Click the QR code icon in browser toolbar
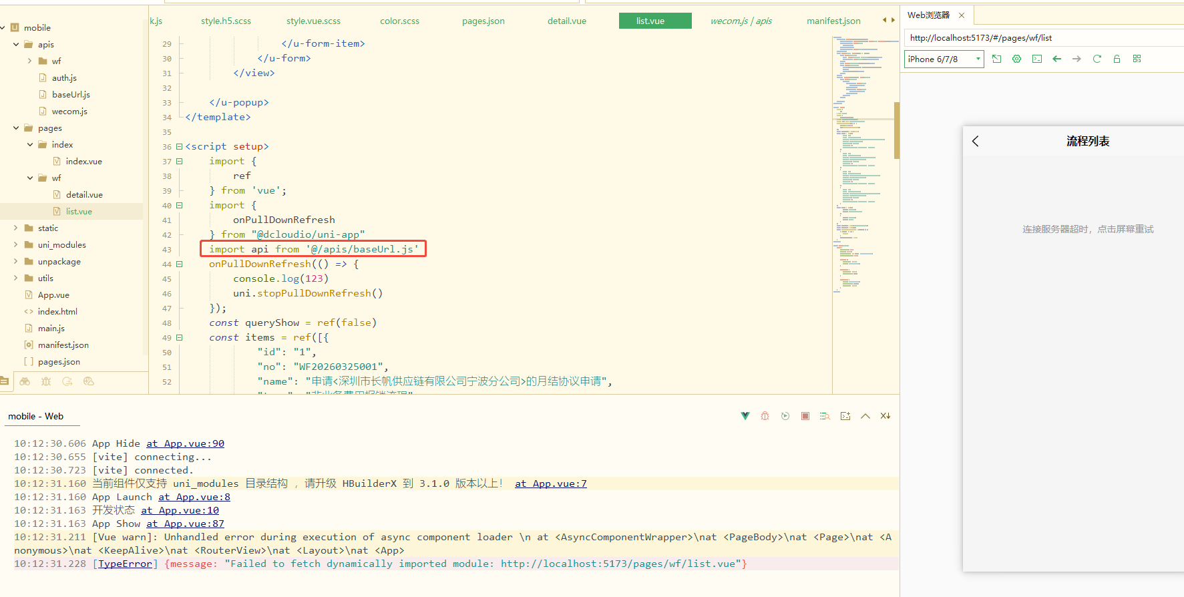Image resolution: width=1184 pixels, height=597 pixels. tap(1137, 59)
